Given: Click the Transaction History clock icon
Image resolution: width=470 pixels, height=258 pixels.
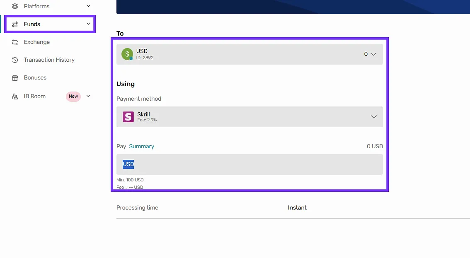Looking at the screenshot, I should coord(15,60).
